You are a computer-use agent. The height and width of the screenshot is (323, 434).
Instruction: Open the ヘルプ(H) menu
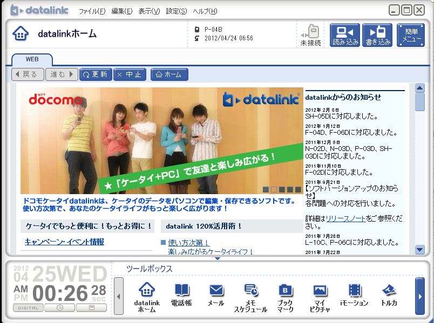coord(205,11)
